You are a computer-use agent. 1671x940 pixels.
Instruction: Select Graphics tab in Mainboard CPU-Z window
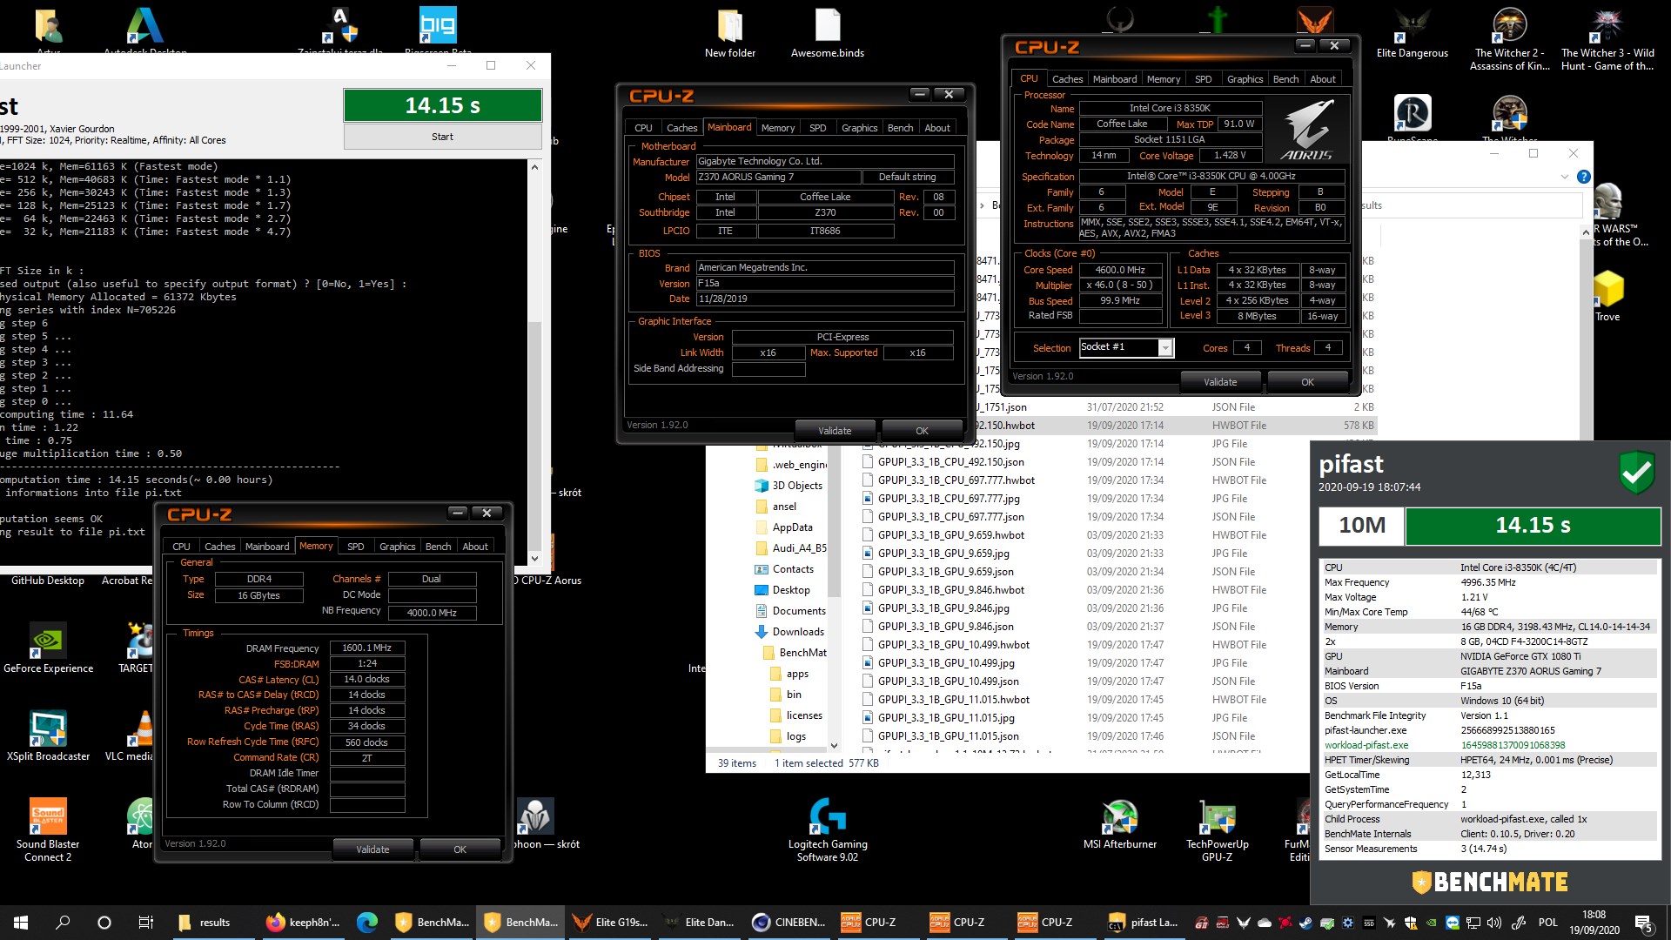pos(859,127)
